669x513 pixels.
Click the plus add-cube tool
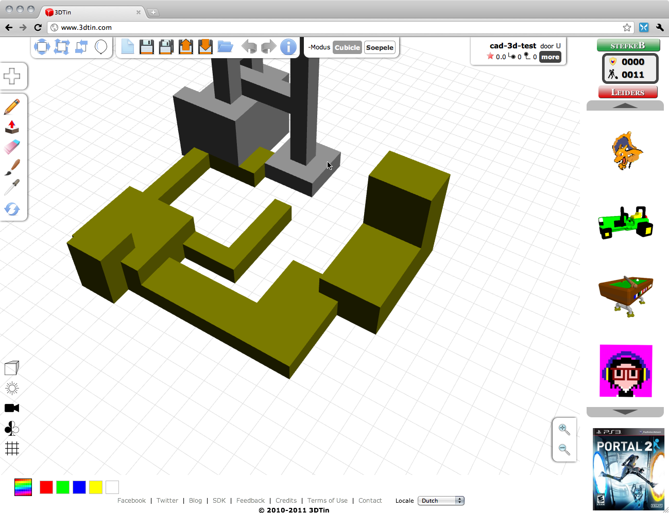[12, 76]
